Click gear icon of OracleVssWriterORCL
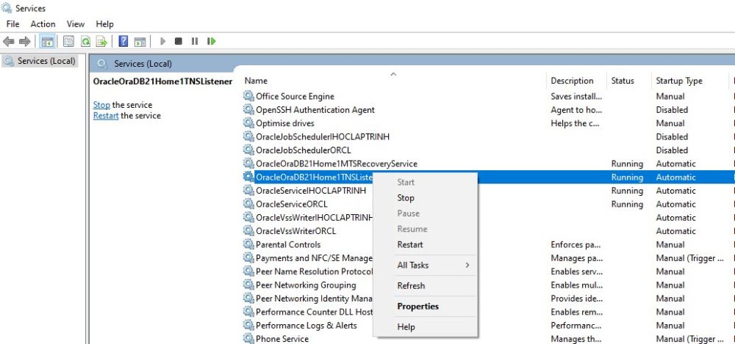The width and height of the screenshot is (735, 344). pos(248,231)
